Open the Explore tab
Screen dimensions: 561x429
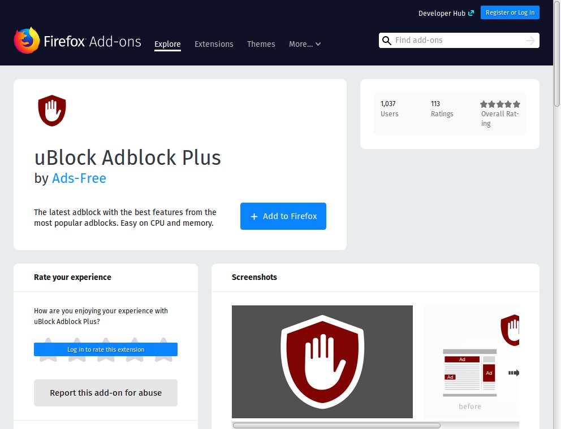(x=167, y=44)
